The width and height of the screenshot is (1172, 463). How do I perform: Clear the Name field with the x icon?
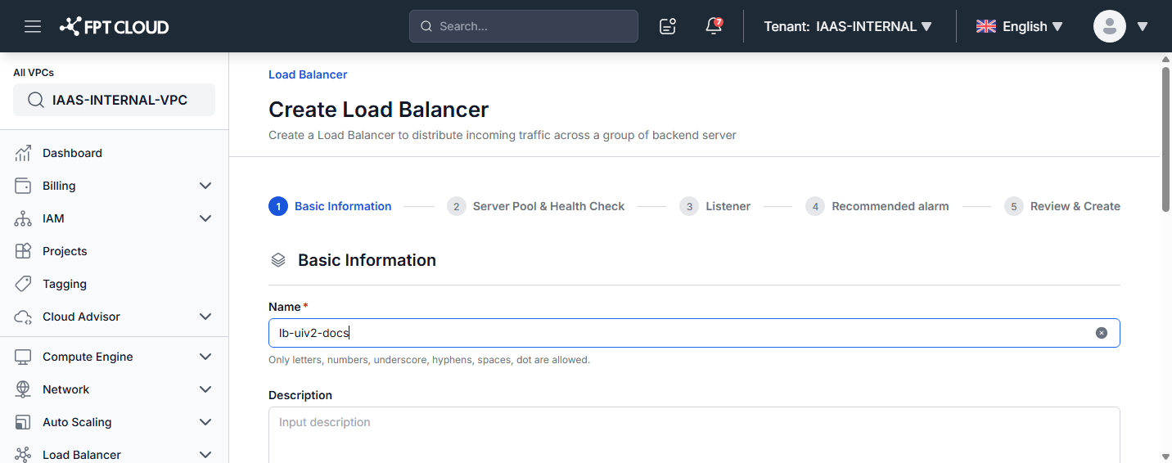pos(1102,333)
